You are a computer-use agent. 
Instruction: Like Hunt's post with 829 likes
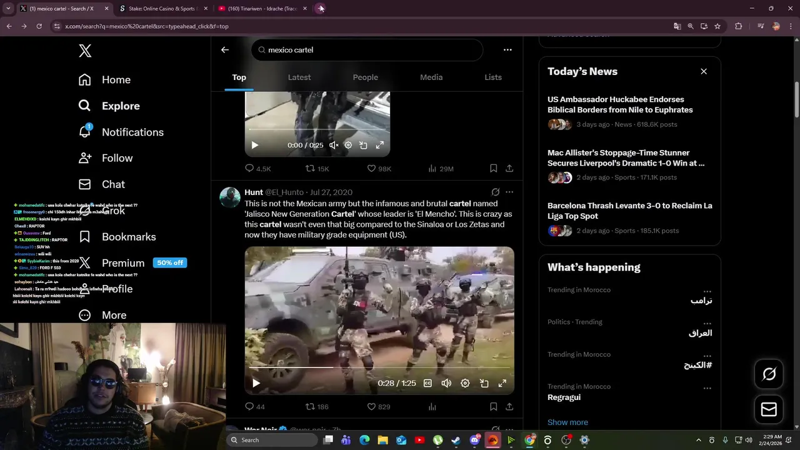pos(379,407)
